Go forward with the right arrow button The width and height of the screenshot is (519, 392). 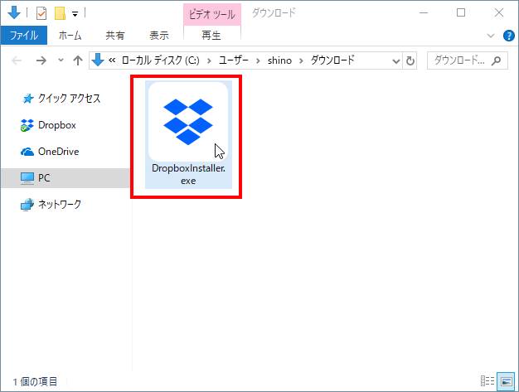(x=41, y=60)
